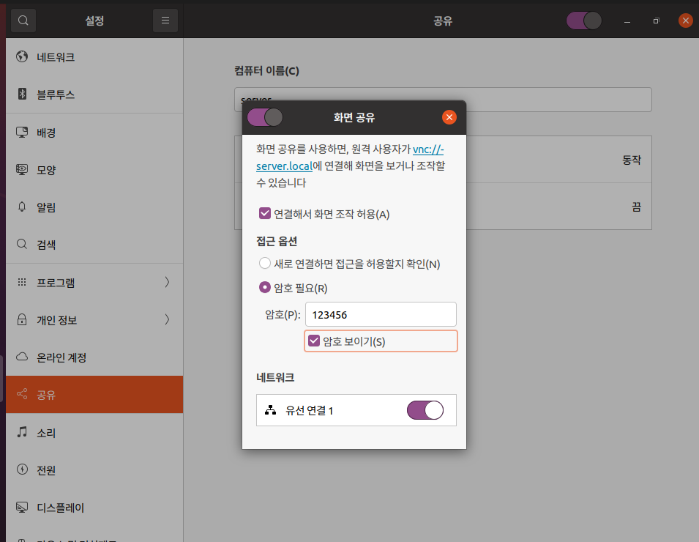Image resolution: width=699 pixels, height=542 pixels.
Task: Toggle the 화면 공유 switch in dialog
Action: 265,117
